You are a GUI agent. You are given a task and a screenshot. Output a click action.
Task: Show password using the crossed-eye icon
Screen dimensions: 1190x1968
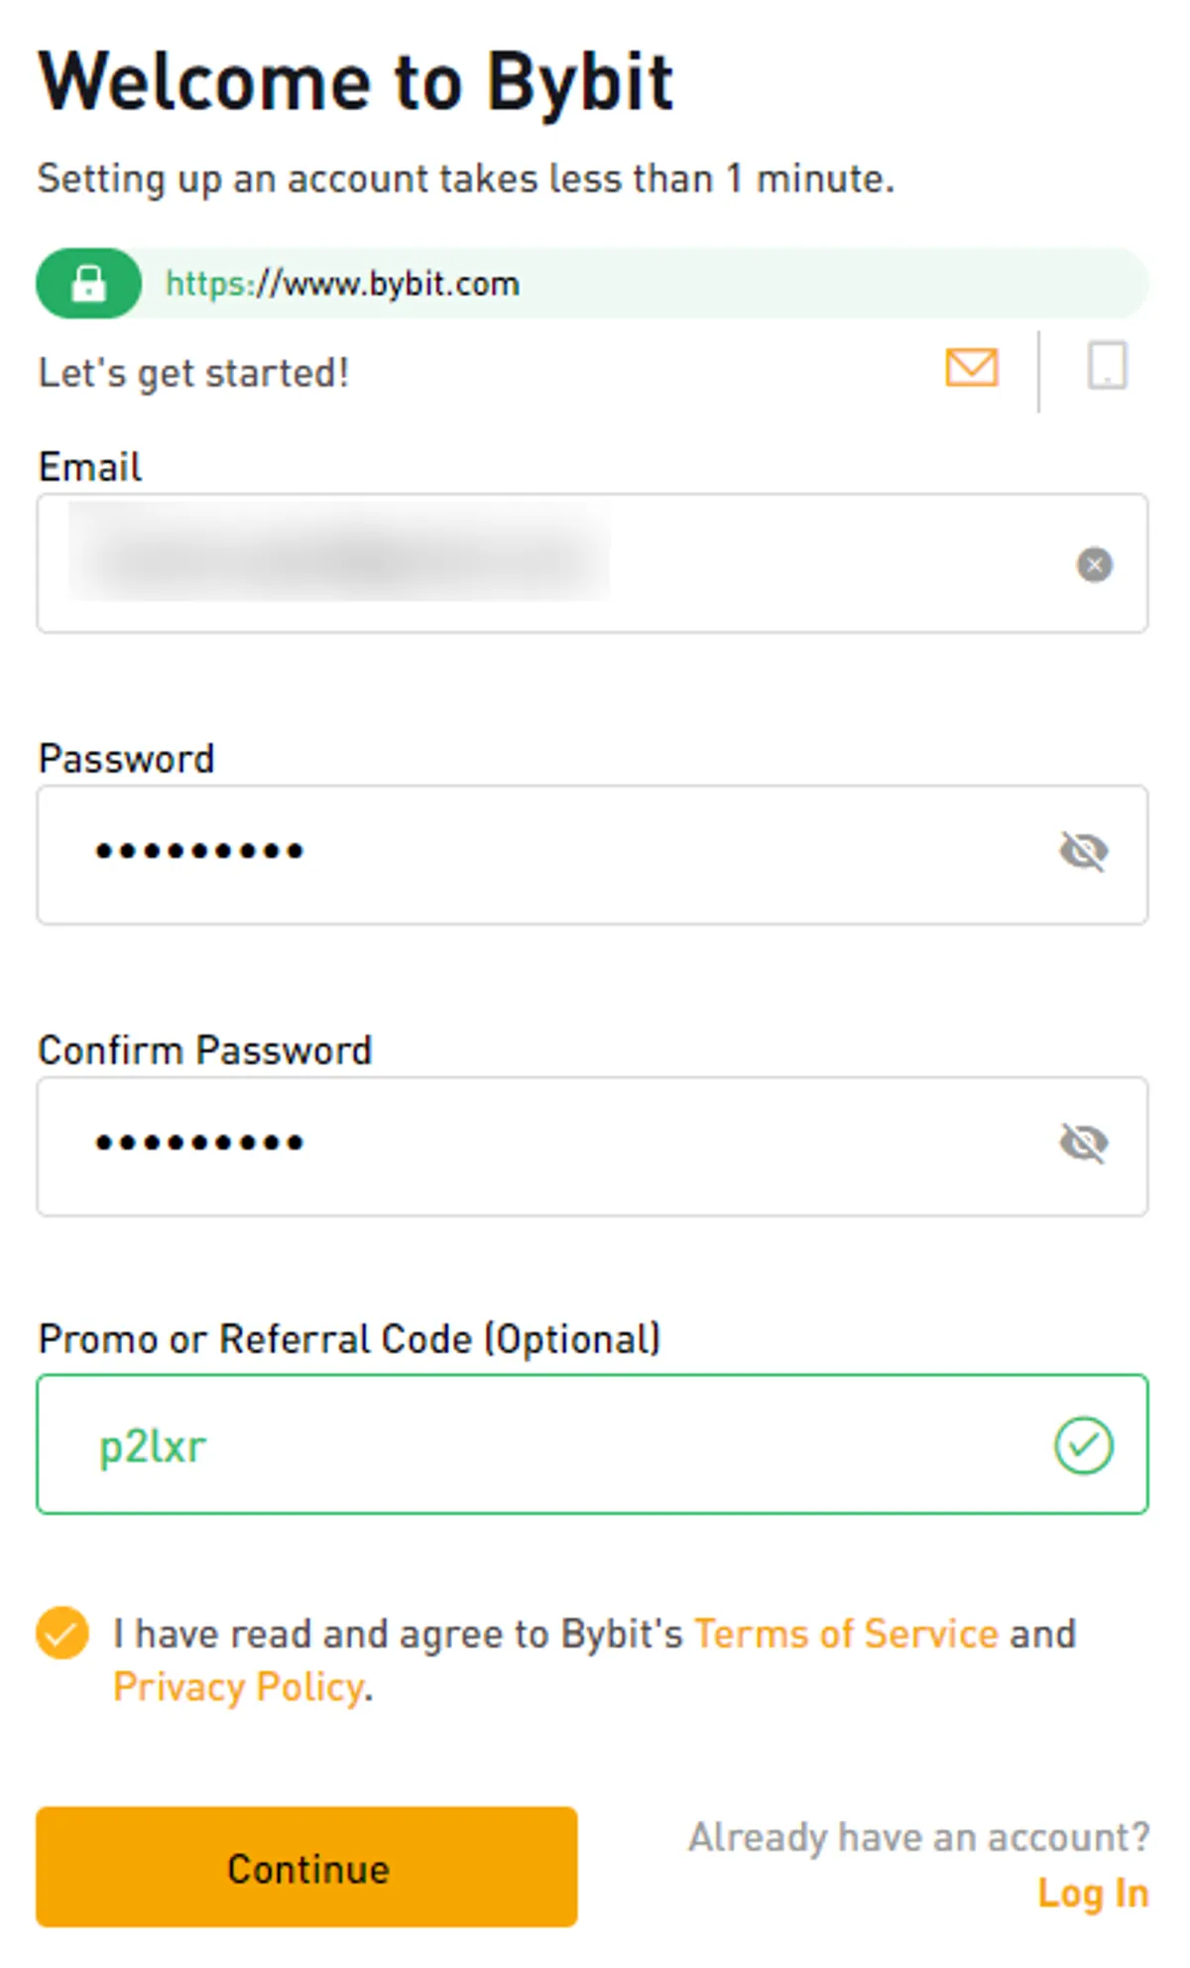[1084, 851]
